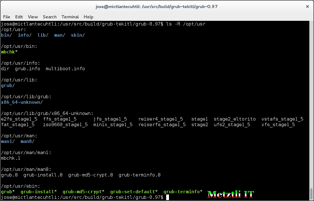Screen dimensions: 314x201
Task: Click jfs_stage1_5 file name
Action: pyautogui.click(x=110, y=119)
